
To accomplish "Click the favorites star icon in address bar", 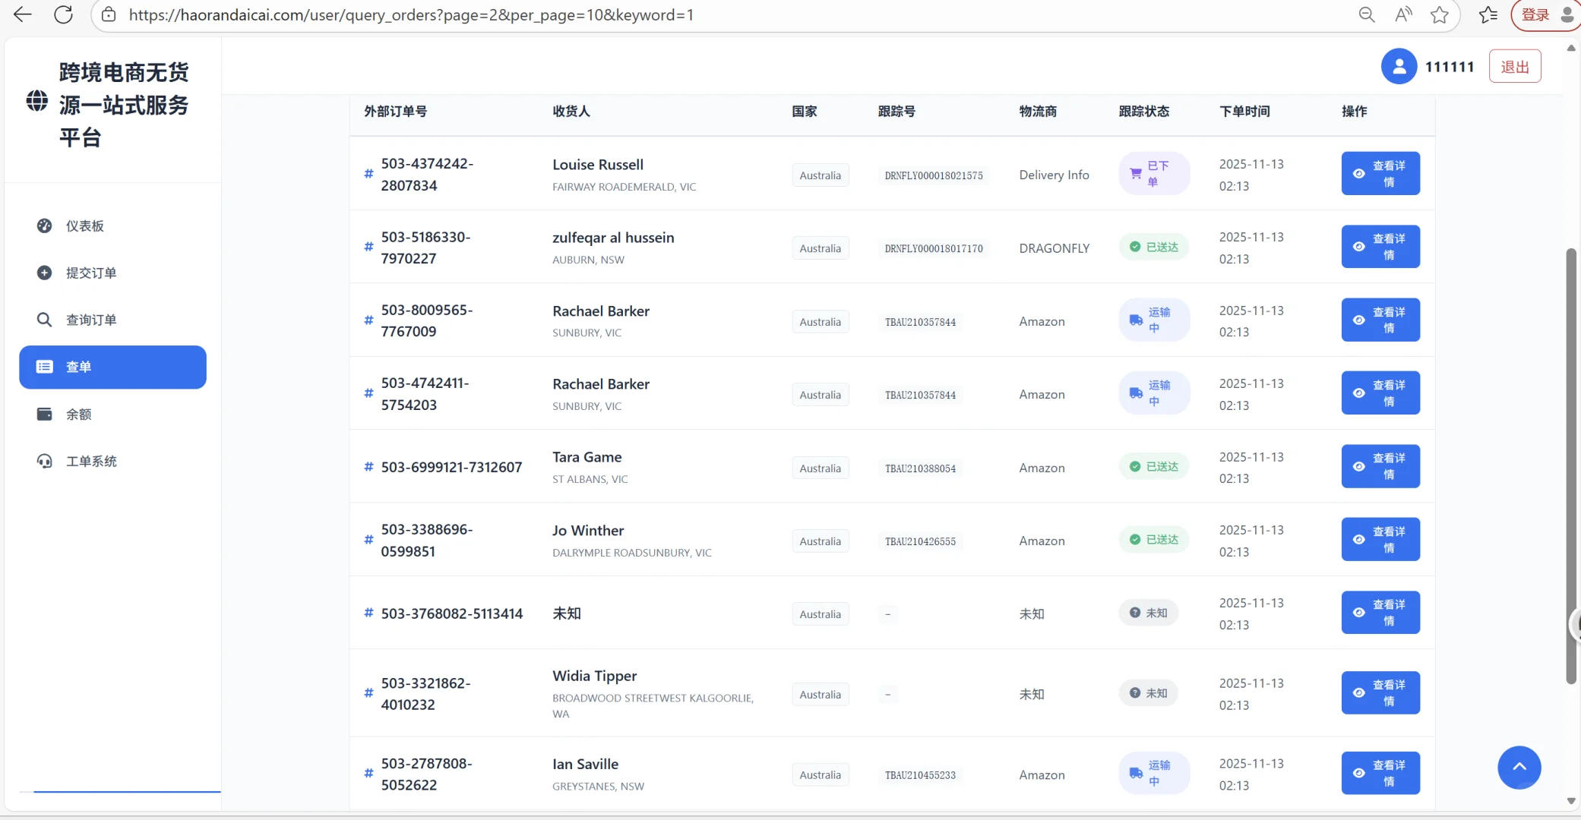I will (1439, 14).
